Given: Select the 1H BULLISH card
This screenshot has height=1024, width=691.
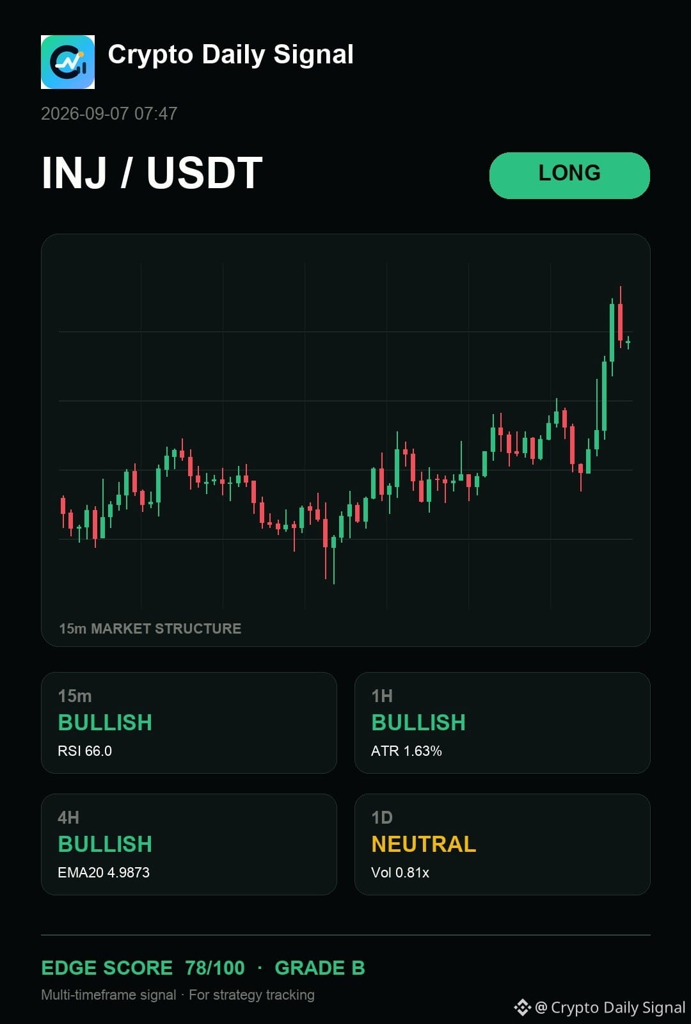Looking at the screenshot, I should [502, 723].
